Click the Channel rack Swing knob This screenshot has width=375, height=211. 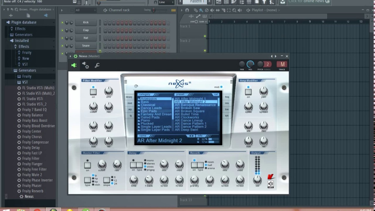tap(154, 10)
